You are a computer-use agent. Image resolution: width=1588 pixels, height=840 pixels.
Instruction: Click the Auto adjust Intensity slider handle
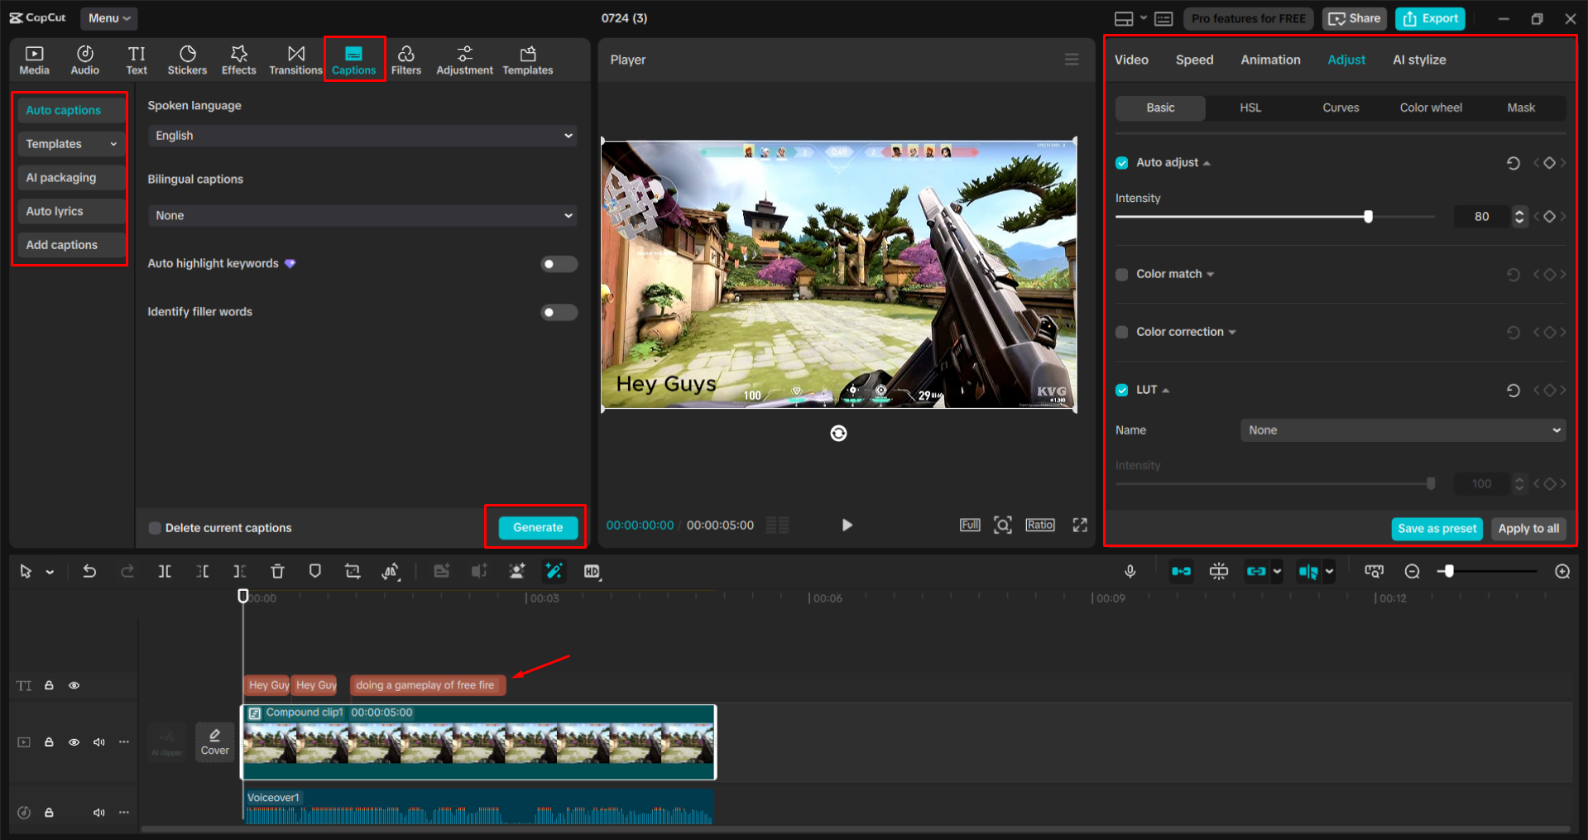click(1368, 217)
